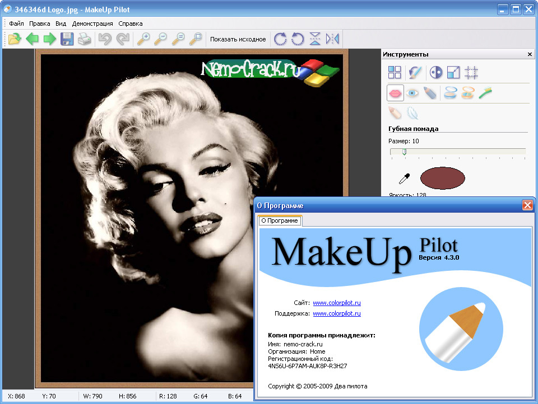Open the Правка menu

point(39,24)
